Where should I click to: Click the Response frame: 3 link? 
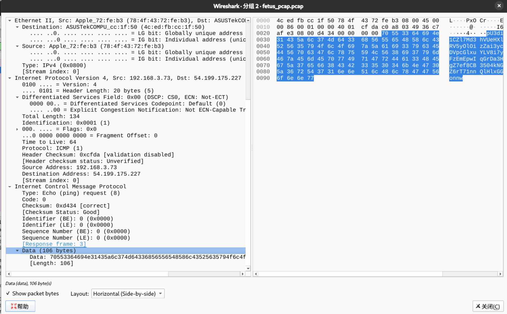pyautogui.click(x=54, y=244)
